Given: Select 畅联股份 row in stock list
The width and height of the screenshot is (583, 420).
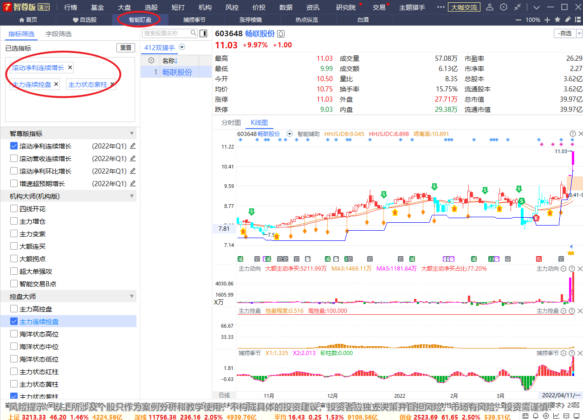Looking at the screenshot, I should point(176,72).
